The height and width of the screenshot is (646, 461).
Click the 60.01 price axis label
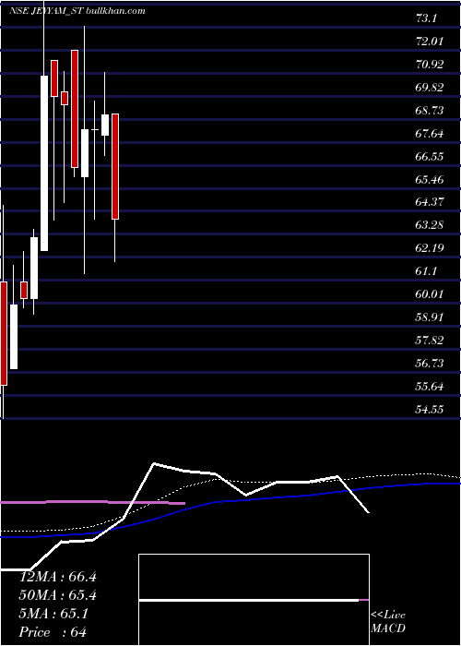pyautogui.click(x=430, y=294)
